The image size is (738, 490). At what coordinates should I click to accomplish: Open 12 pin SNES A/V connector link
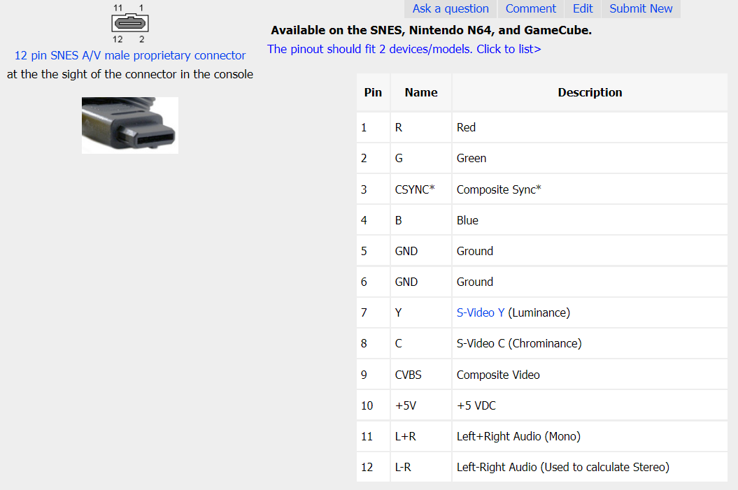[x=130, y=55]
